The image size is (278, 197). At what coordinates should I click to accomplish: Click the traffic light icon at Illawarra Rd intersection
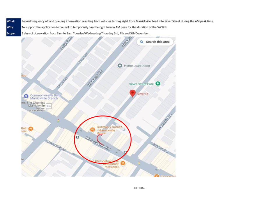(x=58, y=121)
